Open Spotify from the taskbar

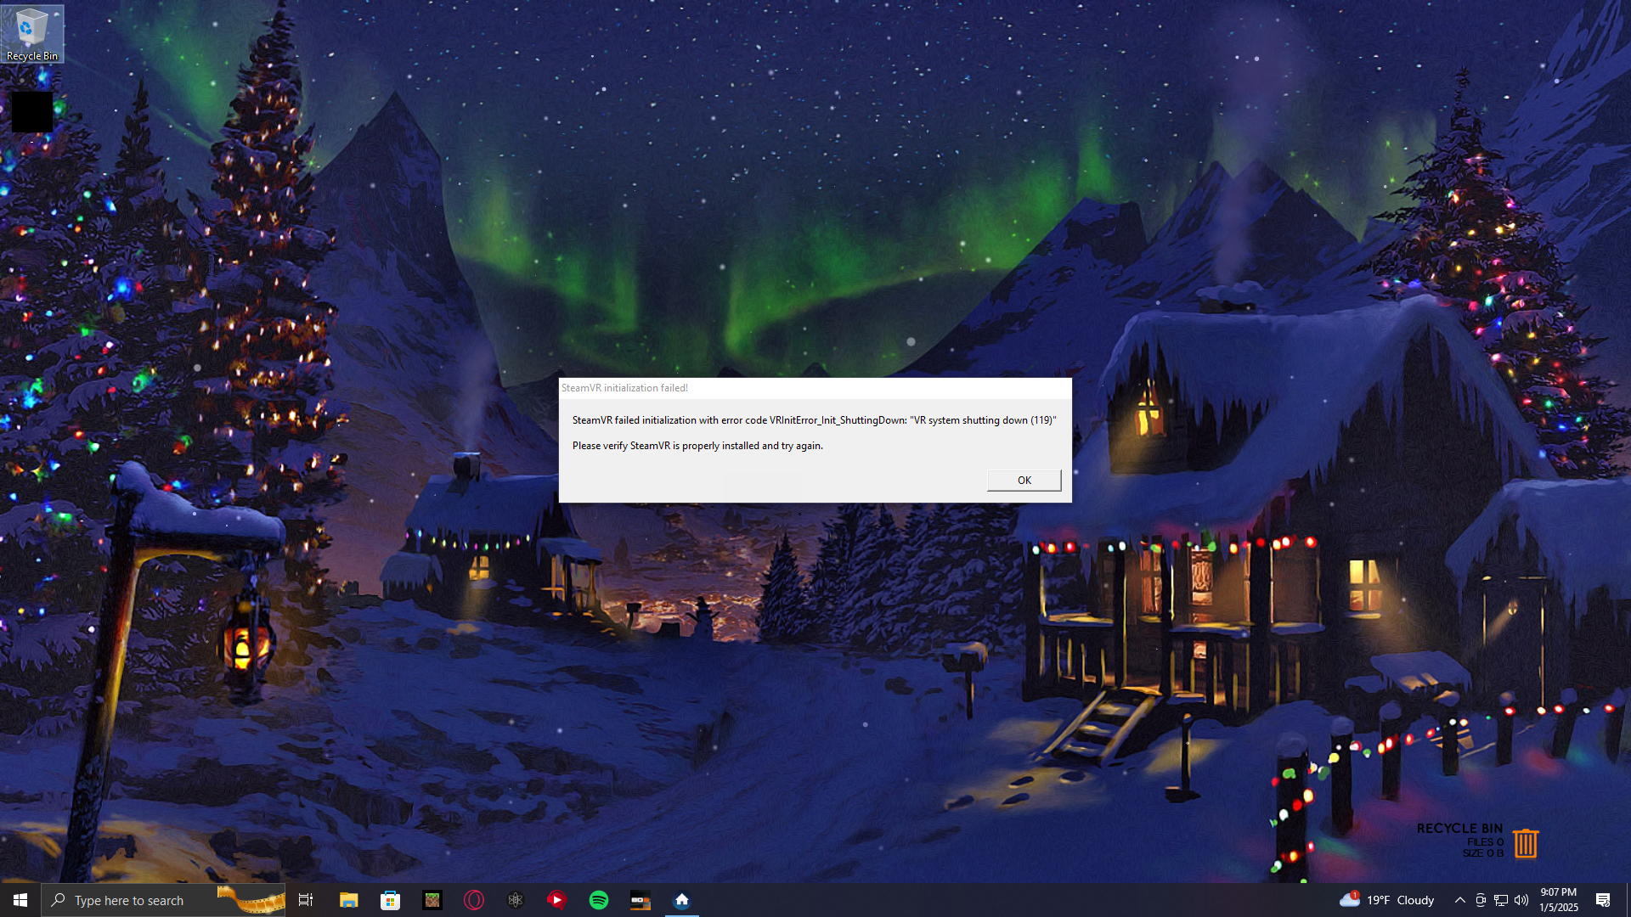598,900
